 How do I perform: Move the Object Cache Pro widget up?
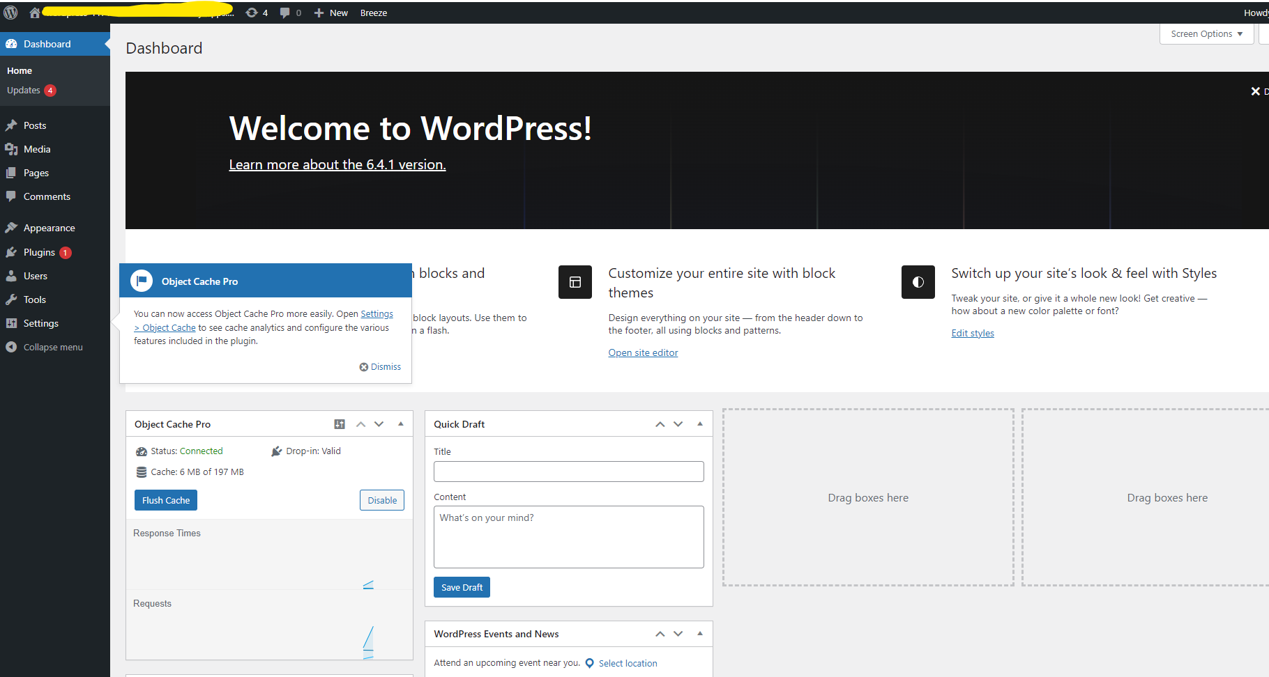[361, 424]
